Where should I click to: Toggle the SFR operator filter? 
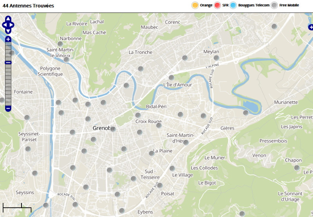point(217,5)
